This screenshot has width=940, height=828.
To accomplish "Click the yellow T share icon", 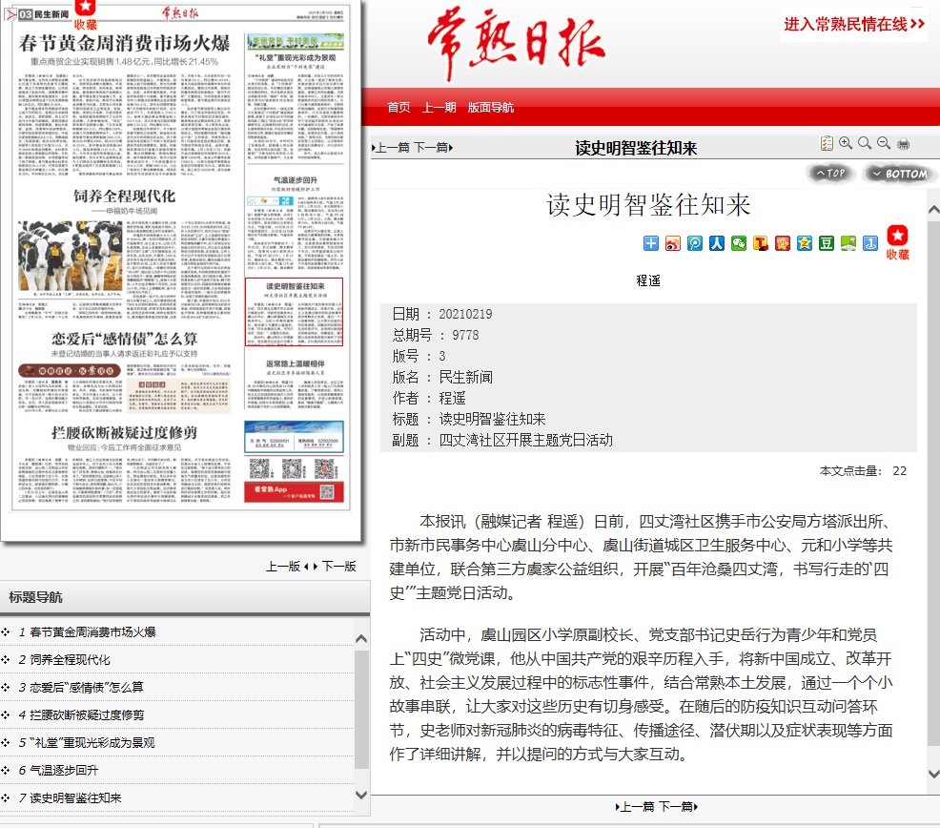I will pos(761,243).
